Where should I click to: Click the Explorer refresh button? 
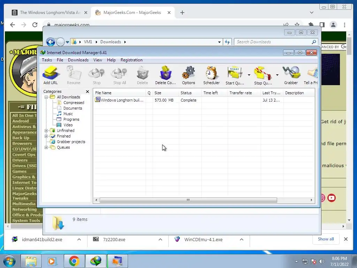pos(227,42)
